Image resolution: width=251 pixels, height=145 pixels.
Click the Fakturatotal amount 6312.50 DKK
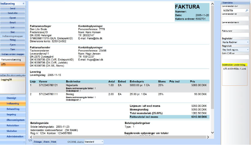[x=199, y=117]
